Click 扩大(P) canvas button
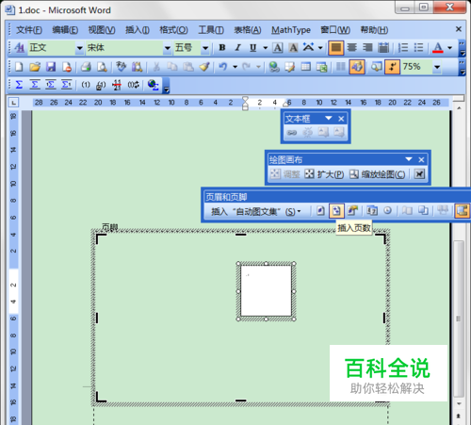Image resolution: width=471 pixels, height=425 pixels. pos(325,174)
